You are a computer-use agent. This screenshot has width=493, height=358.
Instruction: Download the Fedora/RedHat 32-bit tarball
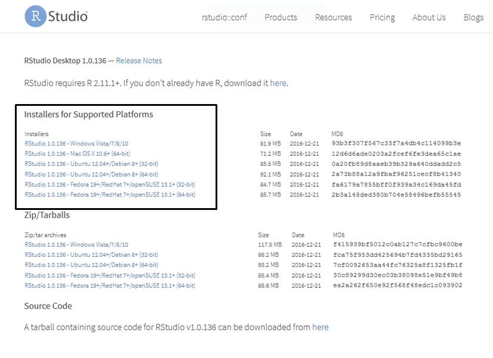tap(110, 275)
